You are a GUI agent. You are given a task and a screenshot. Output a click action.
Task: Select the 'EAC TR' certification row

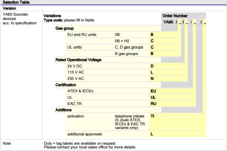(75, 104)
